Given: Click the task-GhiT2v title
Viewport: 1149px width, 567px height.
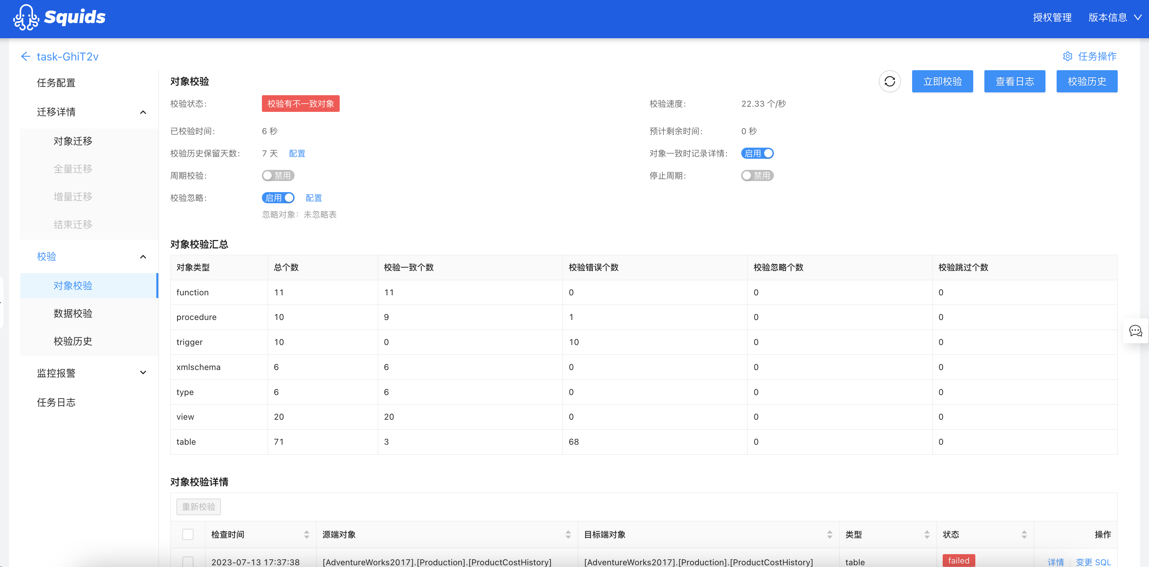Looking at the screenshot, I should point(67,57).
